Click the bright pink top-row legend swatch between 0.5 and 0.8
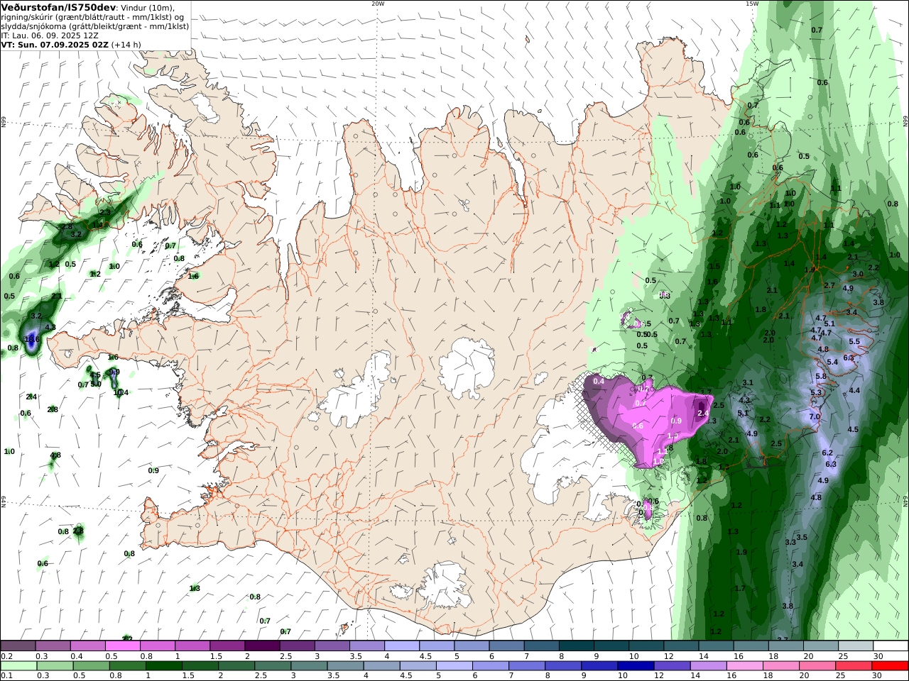The width and height of the screenshot is (909, 681). pos(122,646)
